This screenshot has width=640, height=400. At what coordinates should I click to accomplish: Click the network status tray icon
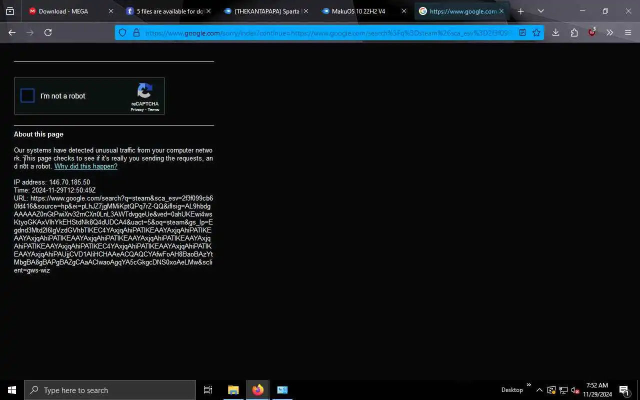(563, 390)
